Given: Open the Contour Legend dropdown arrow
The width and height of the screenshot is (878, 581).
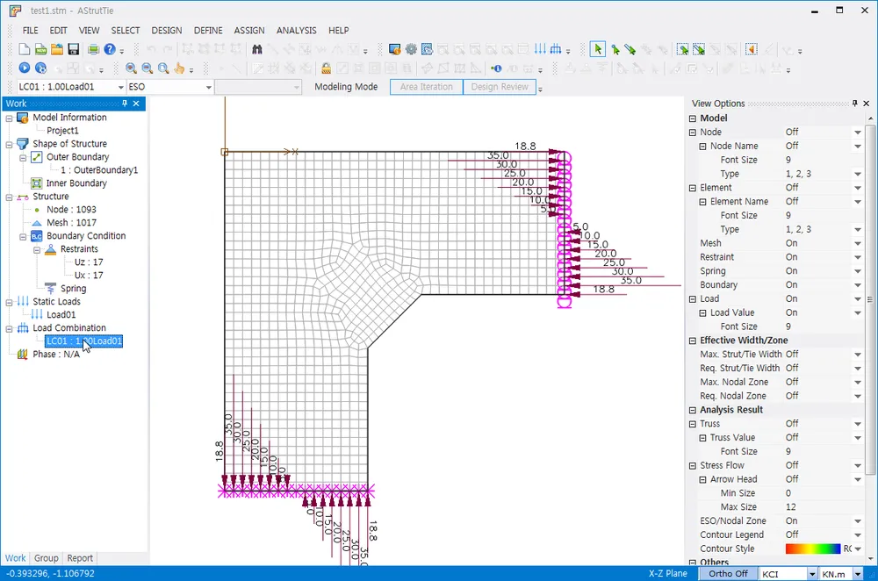Looking at the screenshot, I should click(857, 535).
